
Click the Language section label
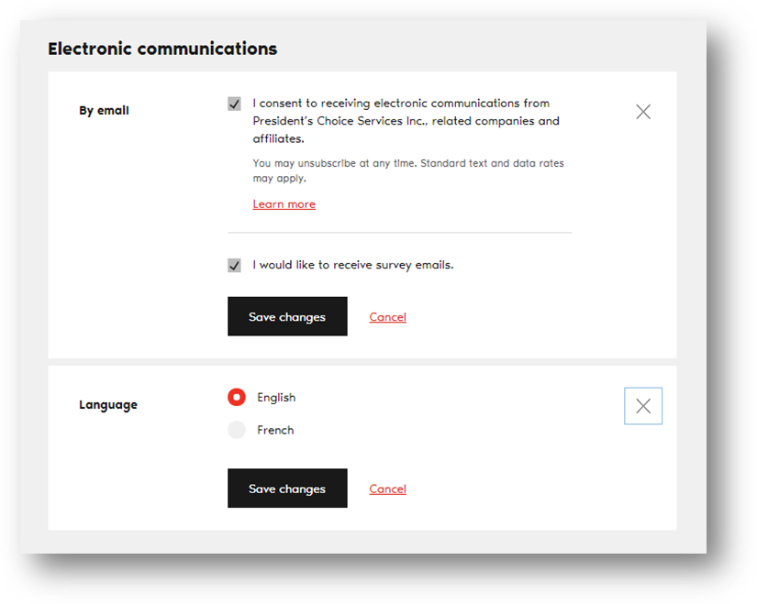[x=107, y=404]
